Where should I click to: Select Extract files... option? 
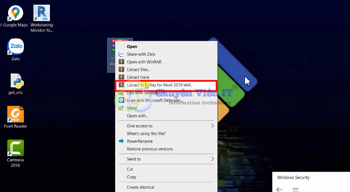(x=138, y=70)
